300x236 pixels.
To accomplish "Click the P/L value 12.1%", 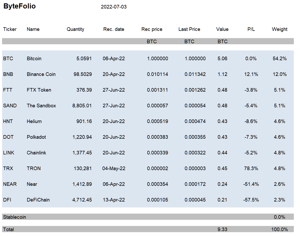I will point(251,74).
